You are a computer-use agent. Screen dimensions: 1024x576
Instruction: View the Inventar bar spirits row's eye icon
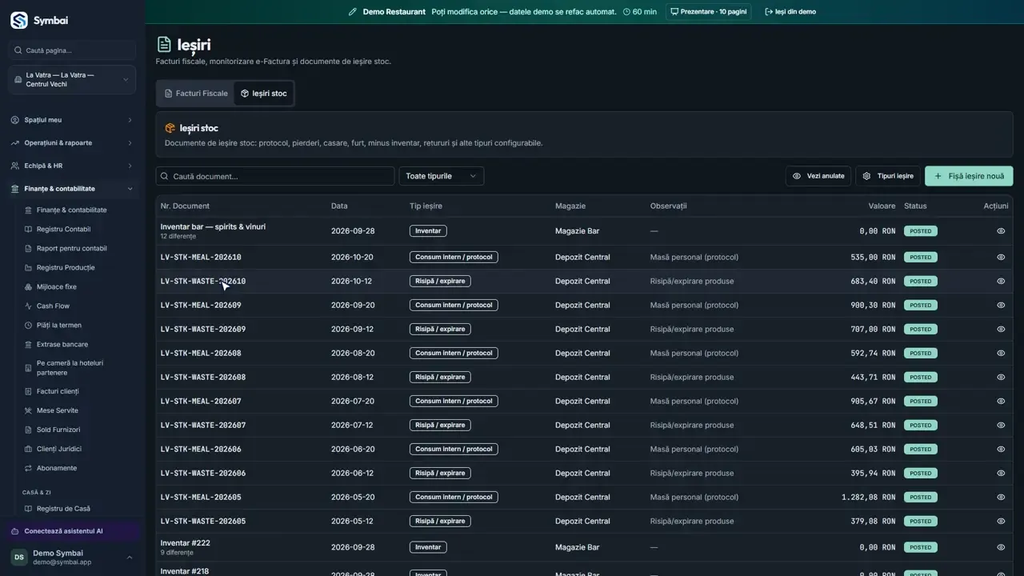pos(1001,231)
